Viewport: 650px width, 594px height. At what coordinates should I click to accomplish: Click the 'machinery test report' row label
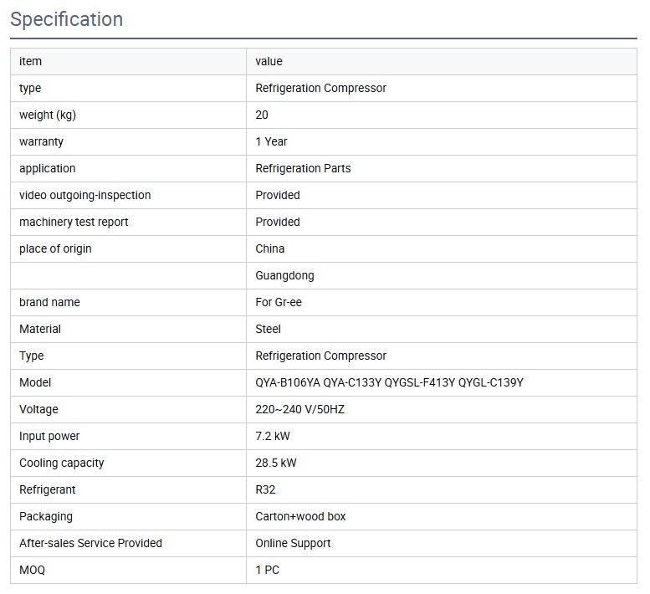(74, 222)
